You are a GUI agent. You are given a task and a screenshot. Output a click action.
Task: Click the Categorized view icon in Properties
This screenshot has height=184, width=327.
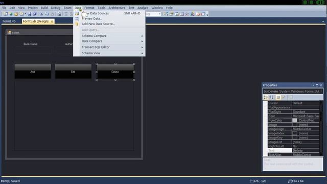(x=266, y=97)
